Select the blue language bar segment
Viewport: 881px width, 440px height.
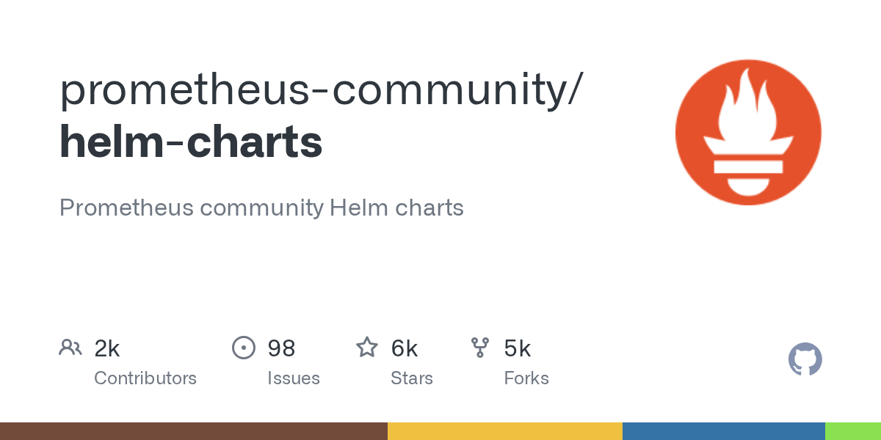pos(724,431)
